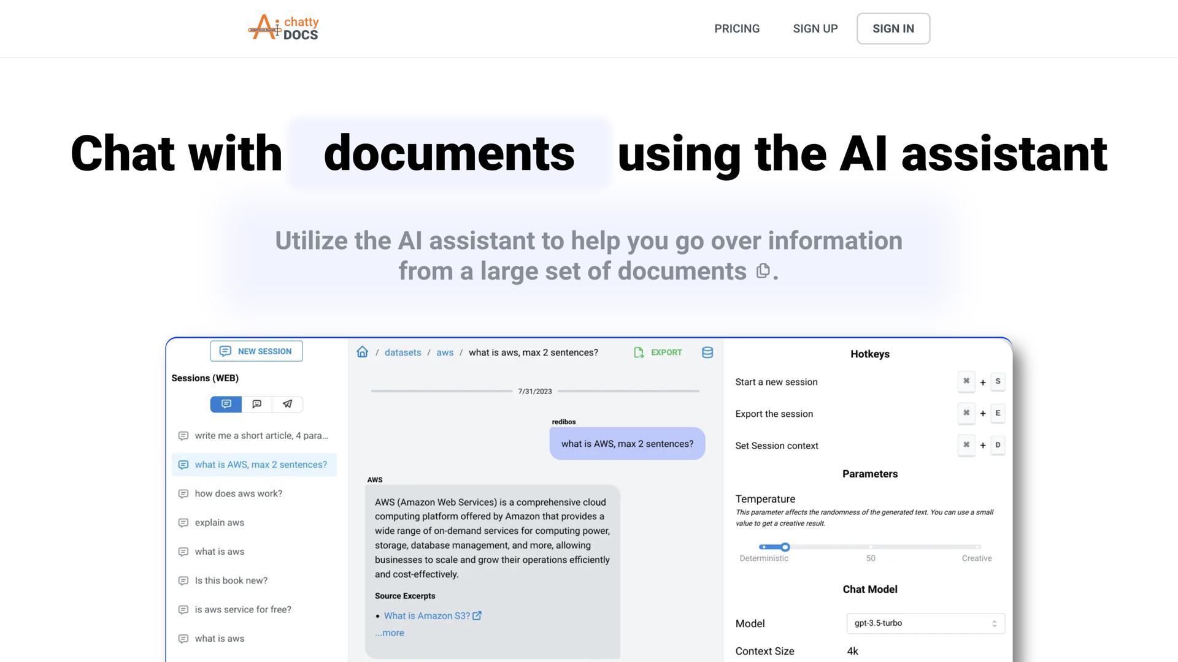This screenshot has height=662, width=1178.
Task: Open the 'datasets' breadcrumb link
Action: 402,352
